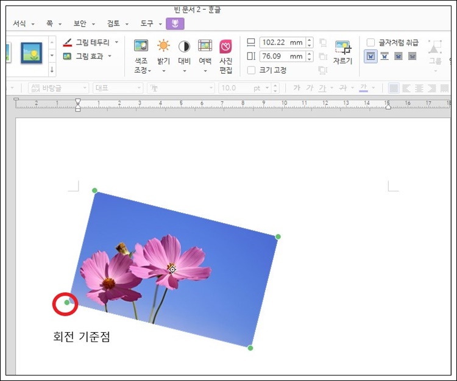This screenshot has width=457, height=381.
Task: Click the 밝기 brightness sun icon
Action: (163, 46)
